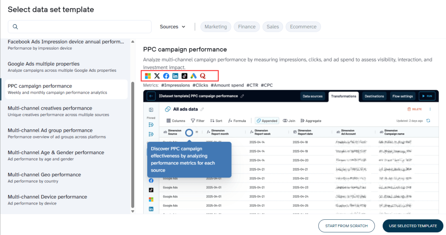The height and width of the screenshot is (235, 446).
Task: Click the refresh icon beside Updated text
Action: click(428, 121)
